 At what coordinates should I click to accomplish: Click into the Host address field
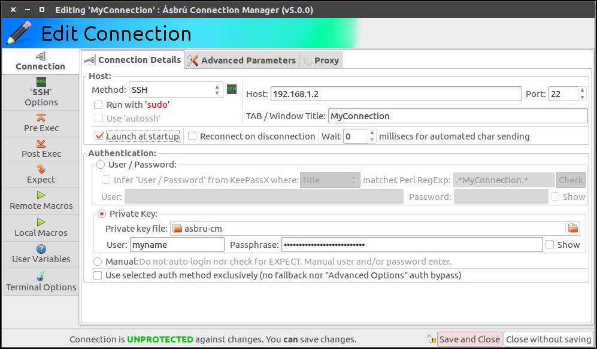coord(396,94)
